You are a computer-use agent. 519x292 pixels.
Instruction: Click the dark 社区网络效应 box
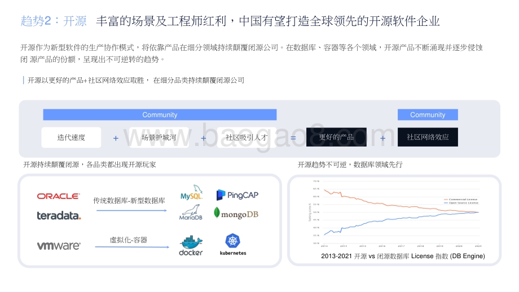coord(428,137)
